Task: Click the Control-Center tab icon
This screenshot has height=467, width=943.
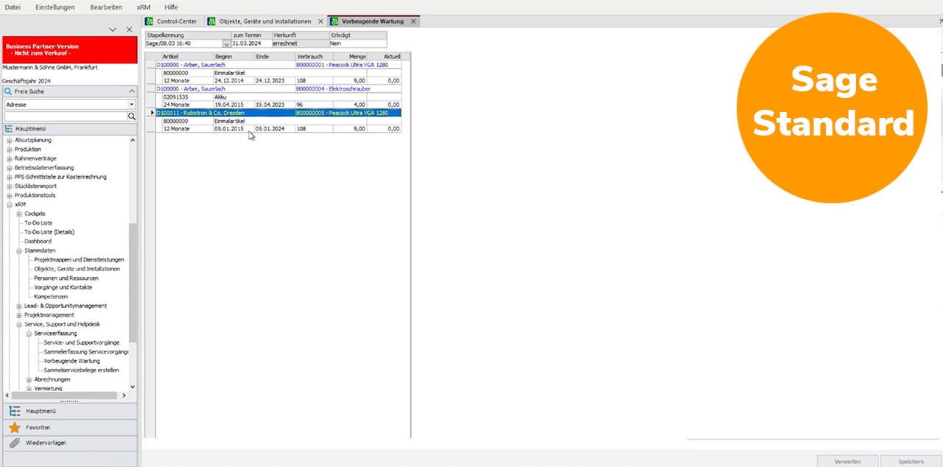Action: [x=150, y=21]
